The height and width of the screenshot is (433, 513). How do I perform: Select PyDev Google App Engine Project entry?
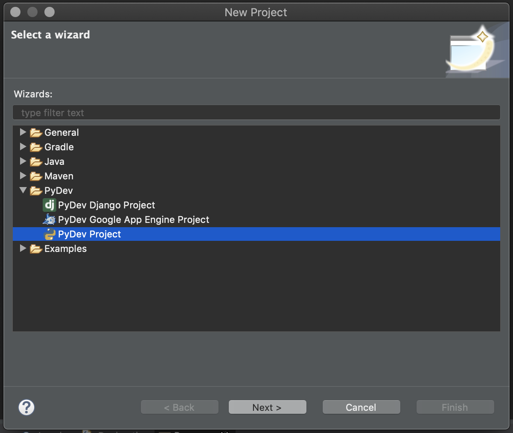click(133, 220)
